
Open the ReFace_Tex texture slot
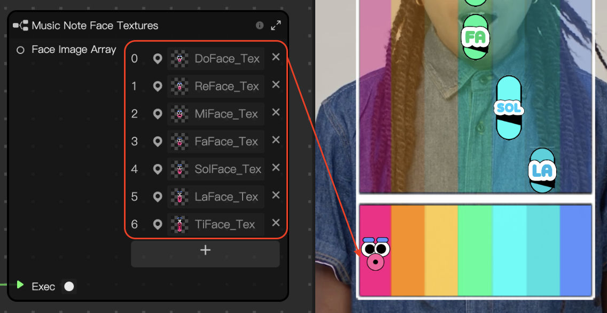pos(216,87)
